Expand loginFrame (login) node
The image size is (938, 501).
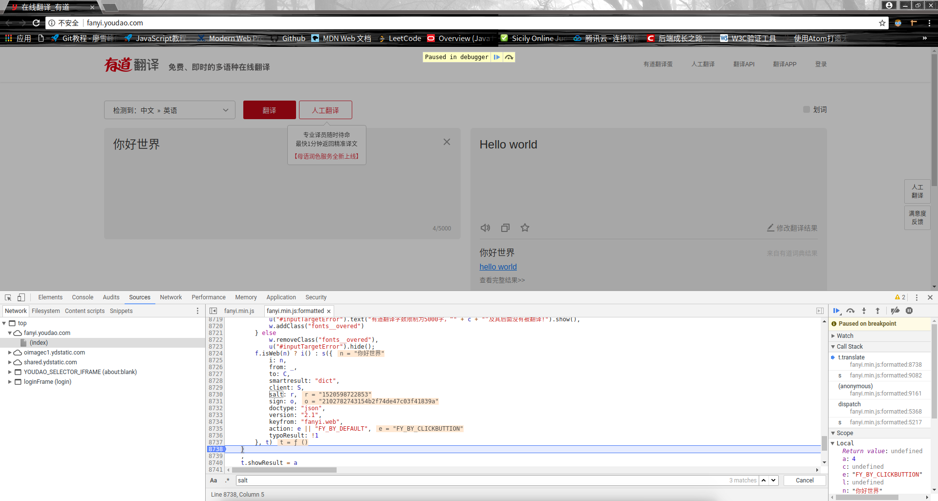(x=10, y=382)
